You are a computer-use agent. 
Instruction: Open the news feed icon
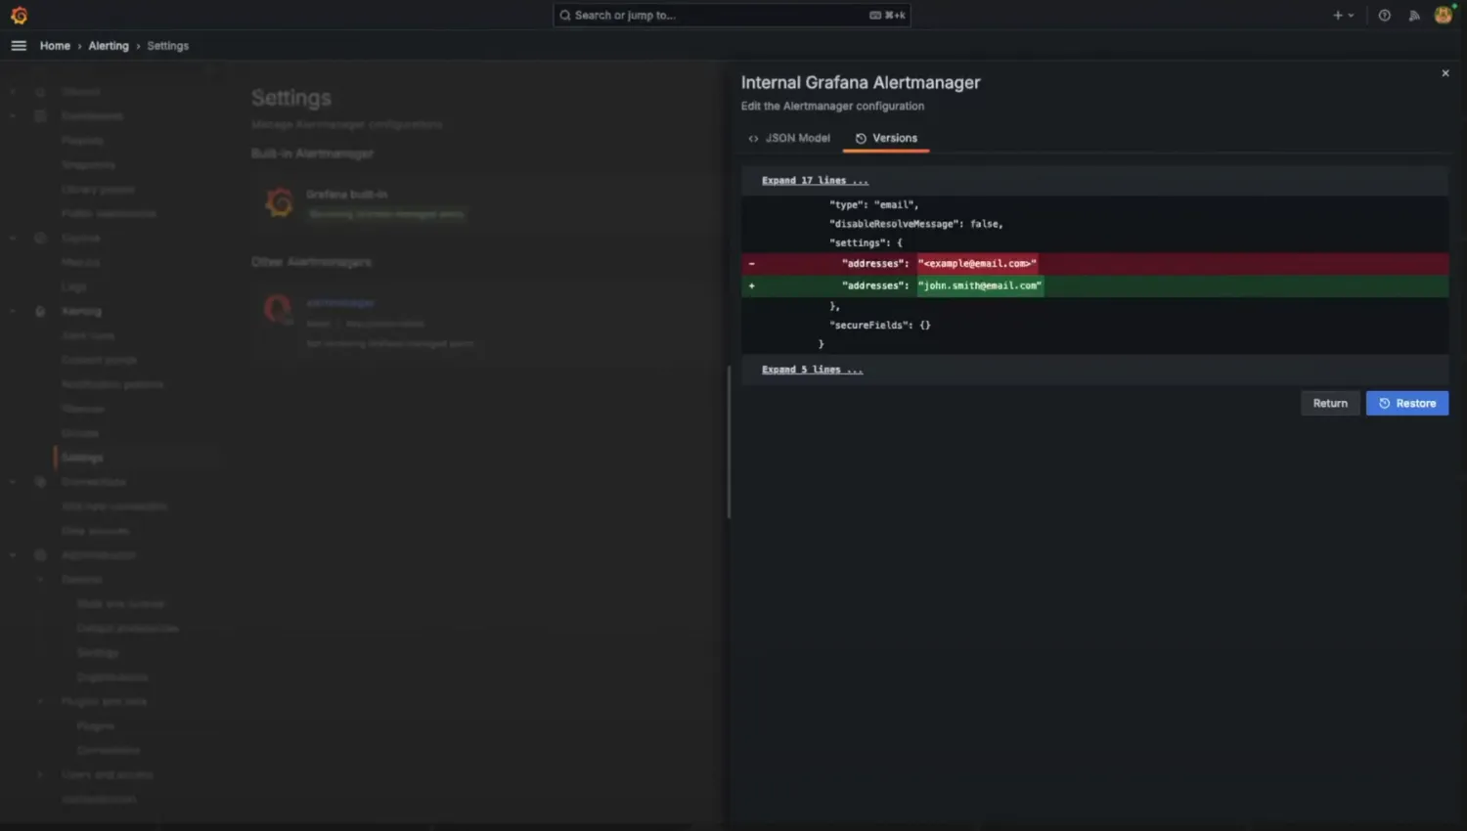point(1413,15)
